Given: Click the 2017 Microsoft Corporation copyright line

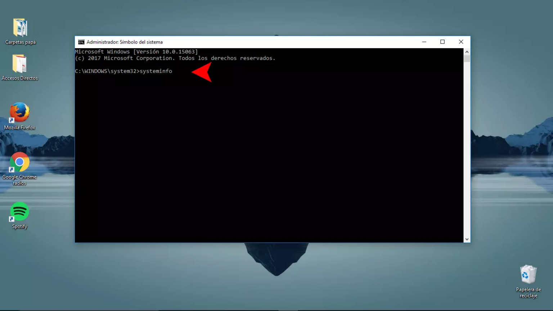Looking at the screenshot, I should [175, 58].
